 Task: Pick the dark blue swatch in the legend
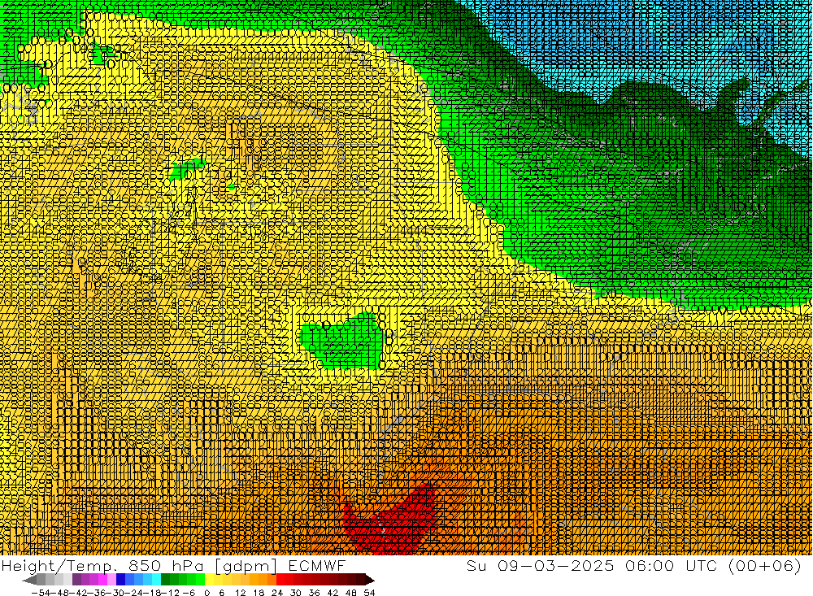(x=121, y=580)
